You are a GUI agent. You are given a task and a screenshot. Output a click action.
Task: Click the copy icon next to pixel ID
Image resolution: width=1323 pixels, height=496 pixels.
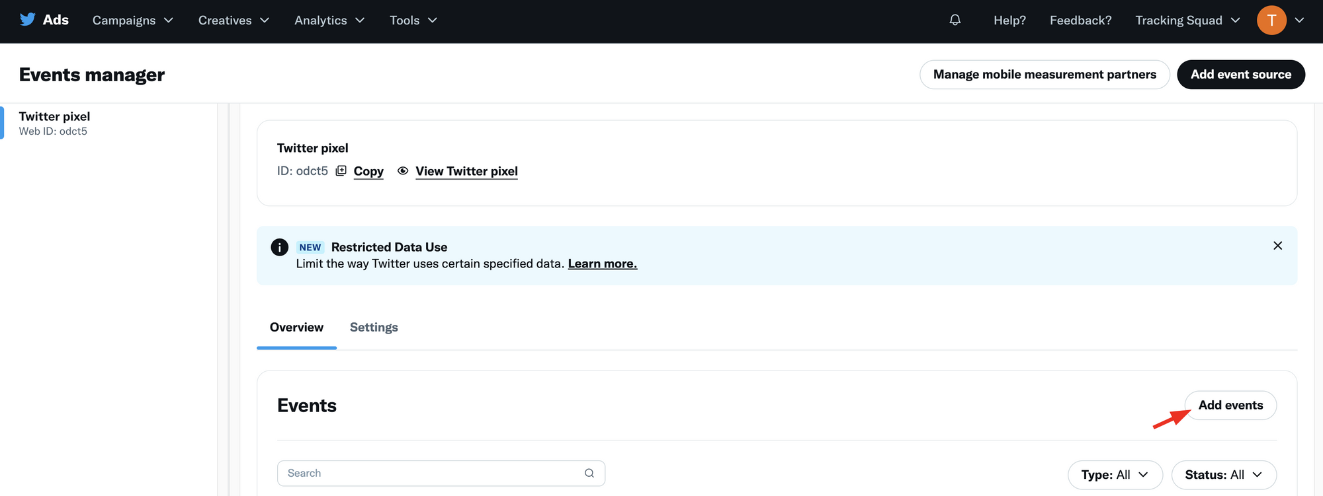pos(341,170)
